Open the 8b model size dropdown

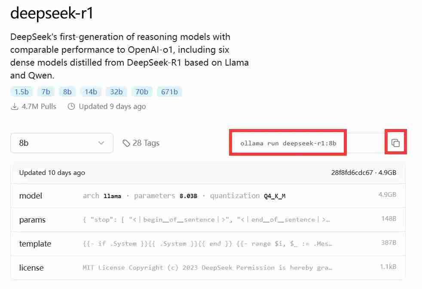pos(61,143)
